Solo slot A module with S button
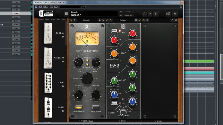Viewport: 223px width, 125px height. click(75, 20)
